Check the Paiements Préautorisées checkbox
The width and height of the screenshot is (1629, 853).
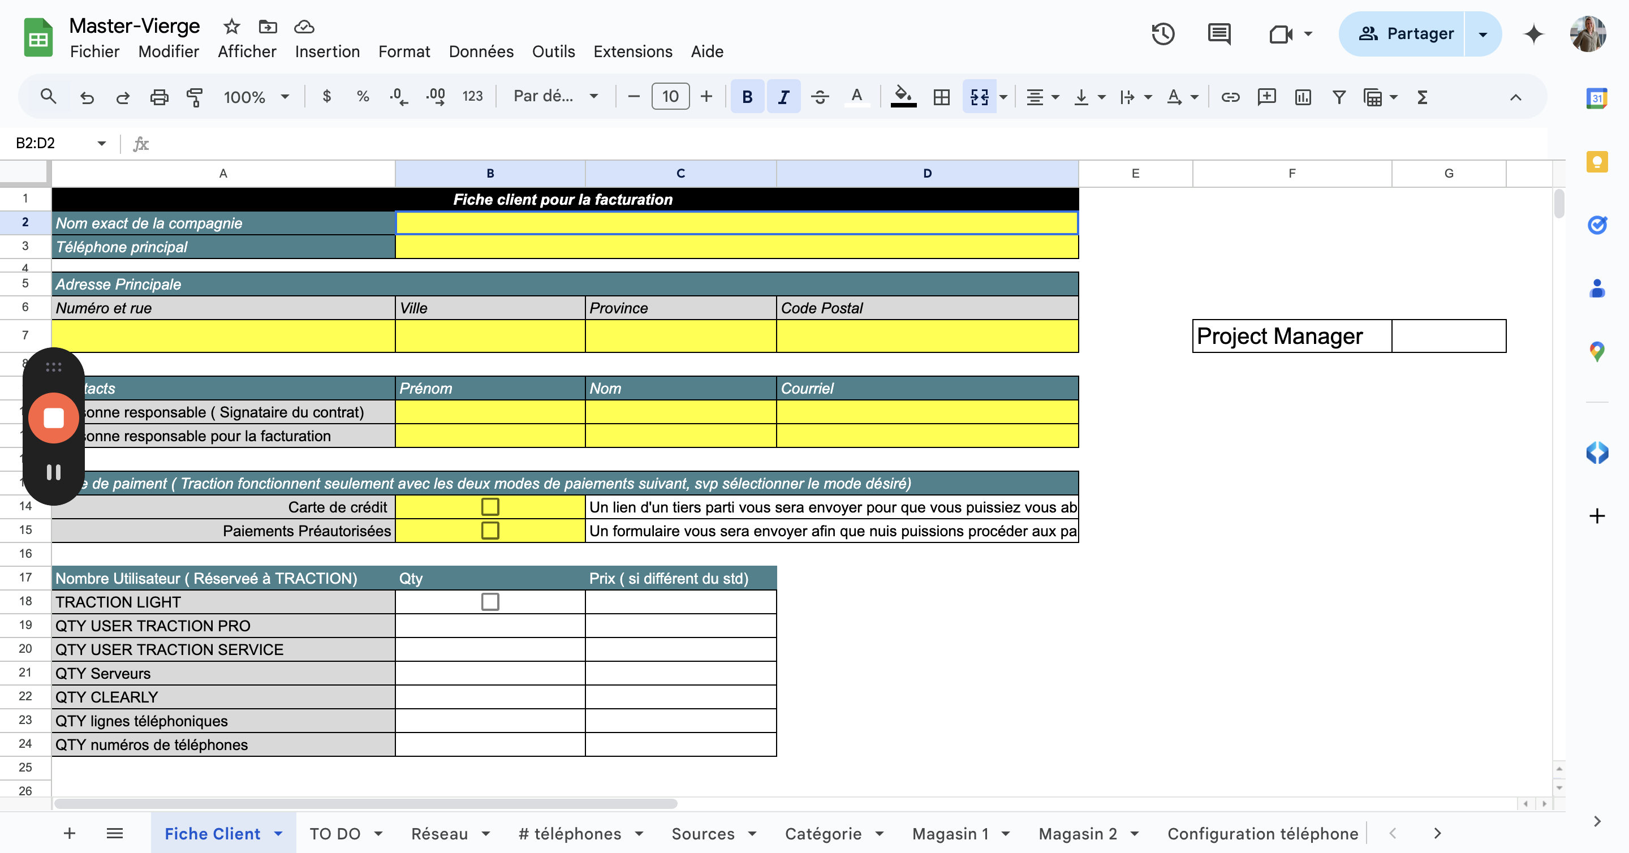tap(490, 531)
